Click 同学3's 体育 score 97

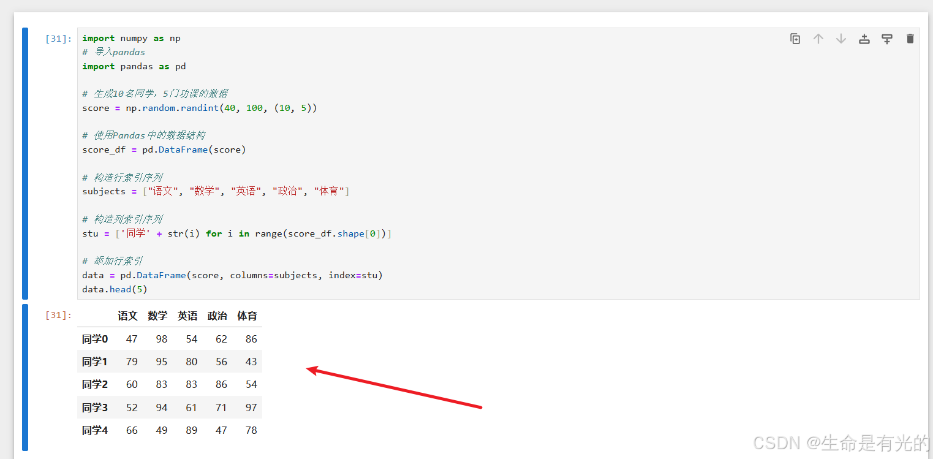click(x=251, y=408)
